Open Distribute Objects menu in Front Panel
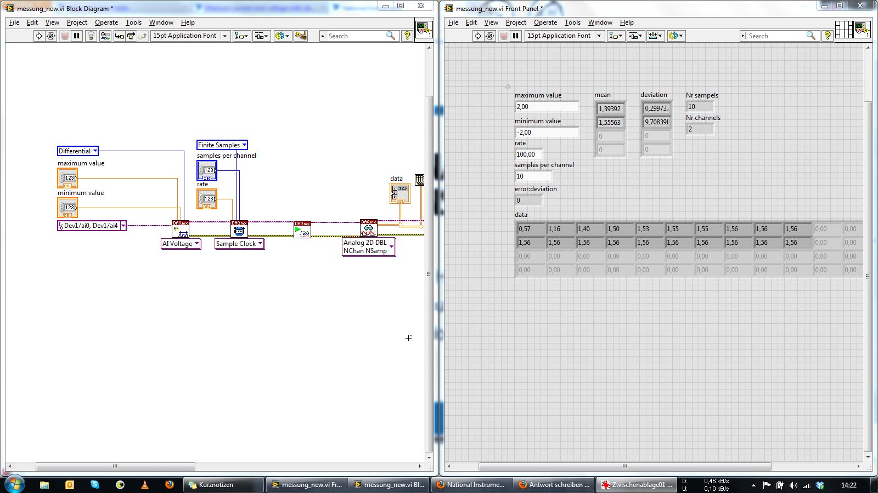Image resolution: width=878 pixels, height=493 pixels. [x=635, y=36]
